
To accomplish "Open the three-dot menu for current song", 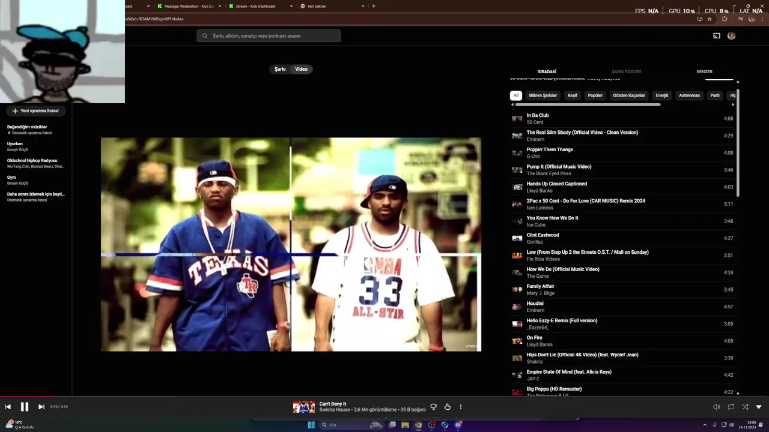I will pos(461,407).
